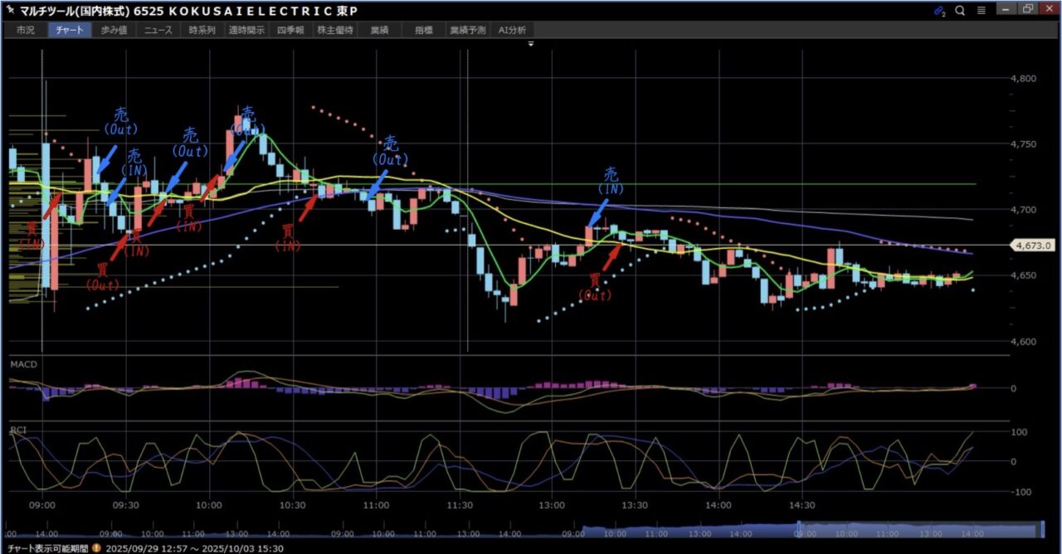This screenshot has width=1062, height=554.
Task: Click the orange info icon next to チャート表示可能期間
Action: [96, 548]
